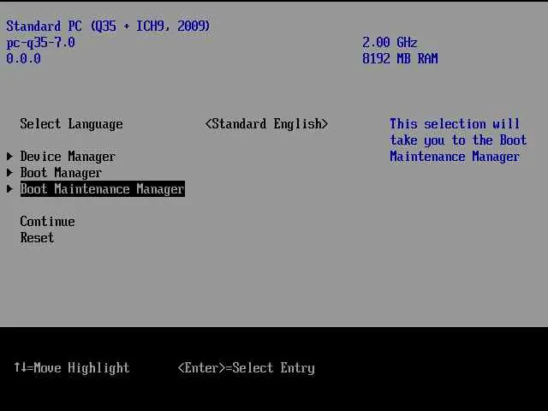The image size is (548, 411).
Task: Open the Boot Manager entry
Action: [x=61, y=173]
